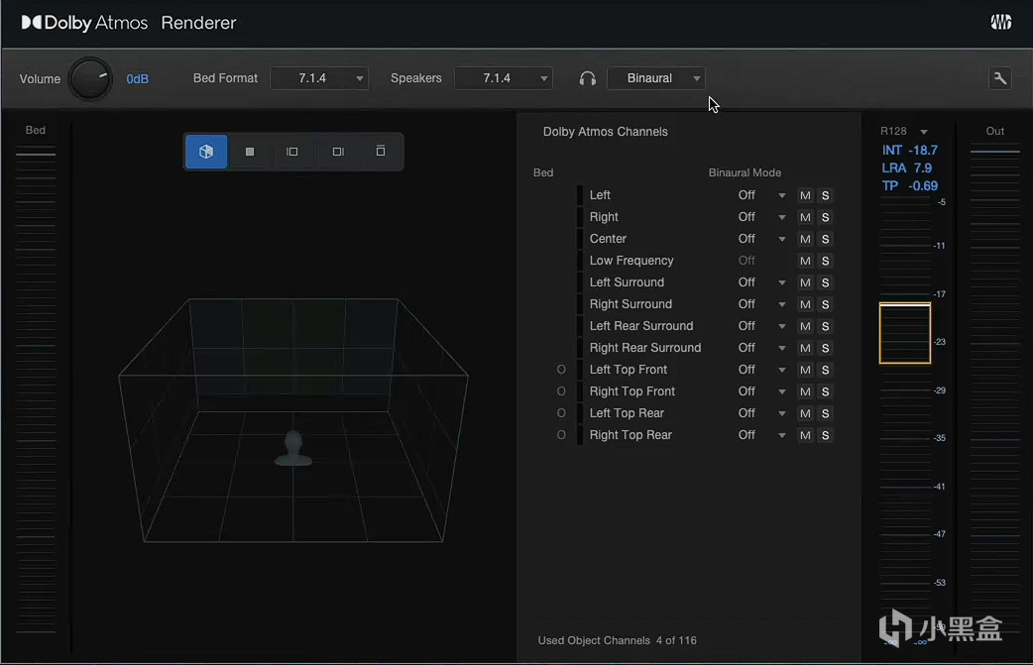Image resolution: width=1033 pixels, height=665 pixels.
Task: Click the PreSonus logo icon
Action: coord(1000,23)
